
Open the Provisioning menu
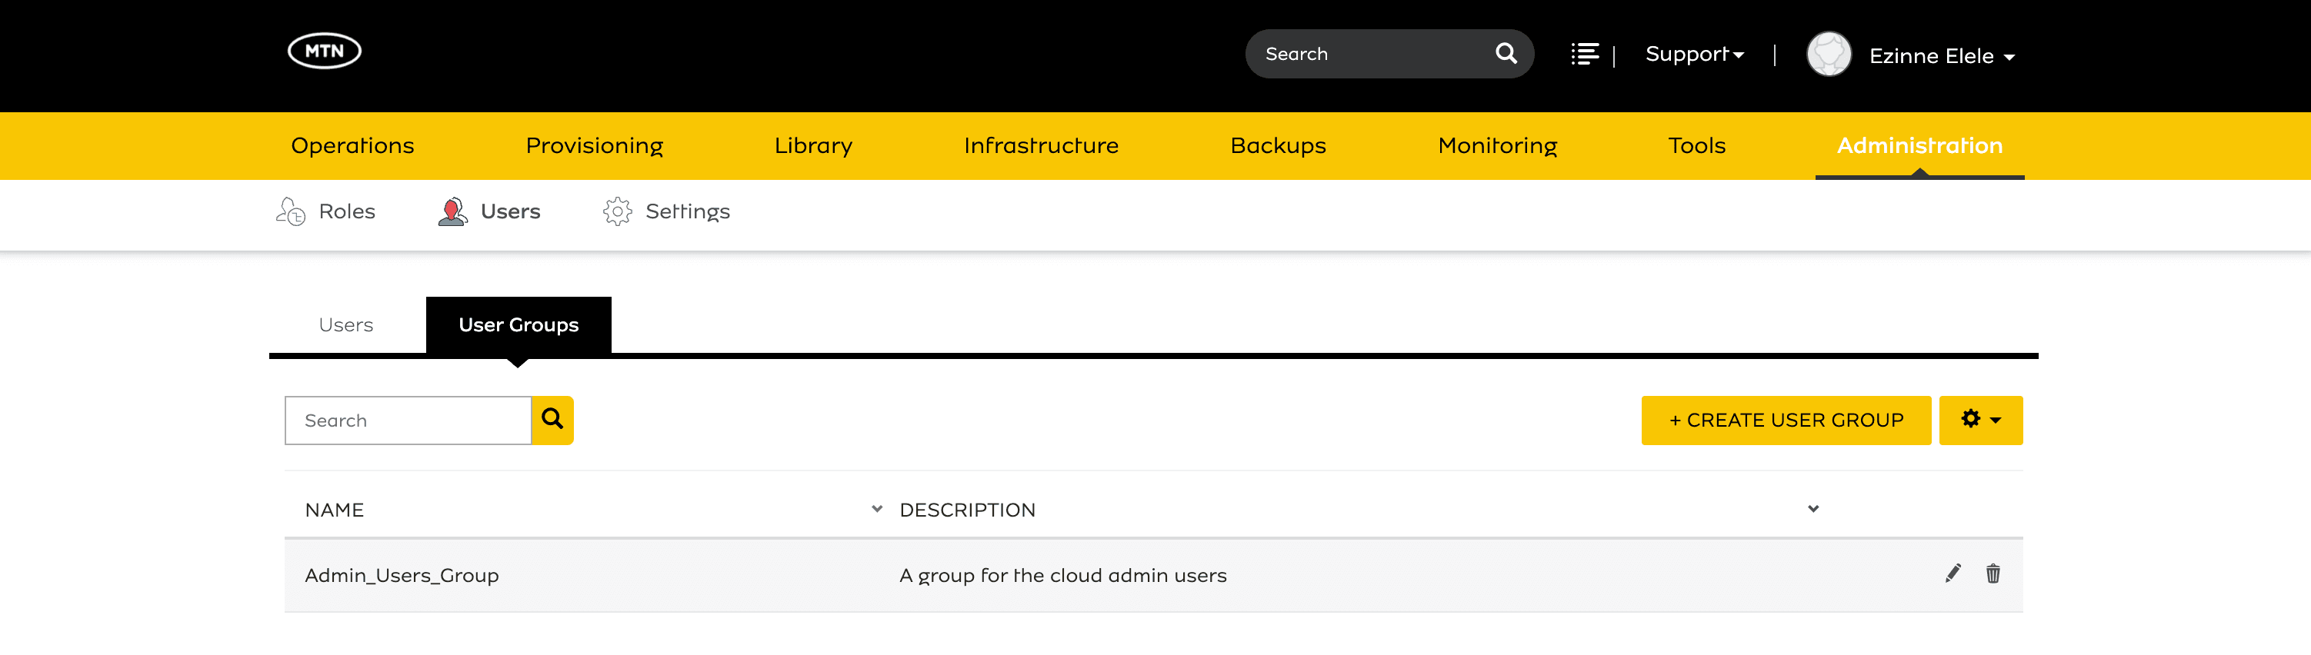pos(594,146)
